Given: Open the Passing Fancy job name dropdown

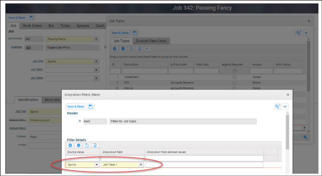Looking at the screenshot, I should point(97,39).
